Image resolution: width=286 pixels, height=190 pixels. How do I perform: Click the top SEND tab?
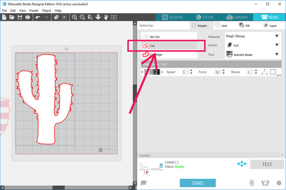pyautogui.click(x=269, y=17)
